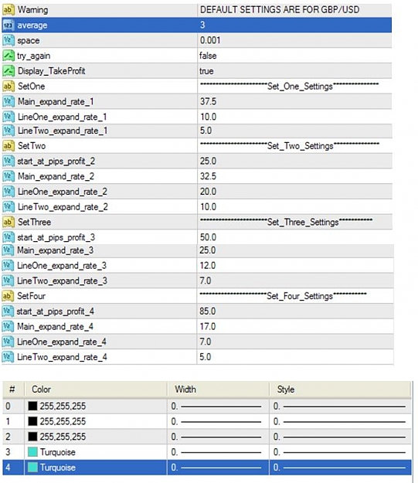Click the icon beside LineOne_expand_rate_3
Image resolution: width=418 pixels, height=483 pixels.
[8, 266]
